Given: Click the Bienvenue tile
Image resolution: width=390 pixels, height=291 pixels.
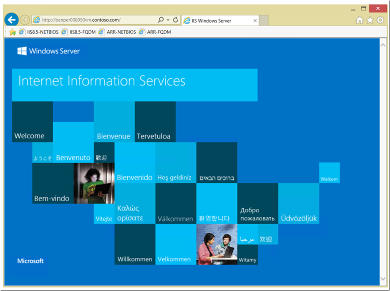Looking at the screenshot, I should [x=114, y=122].
